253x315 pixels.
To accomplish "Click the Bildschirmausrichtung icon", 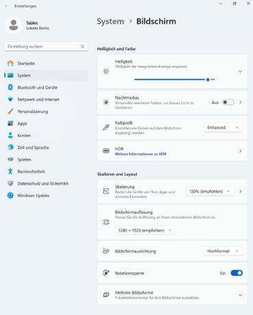I will pyautogui.click(x=106, y=251).
